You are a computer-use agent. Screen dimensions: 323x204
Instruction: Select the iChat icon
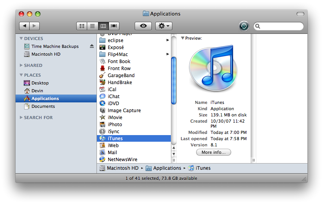pos(102,96)
